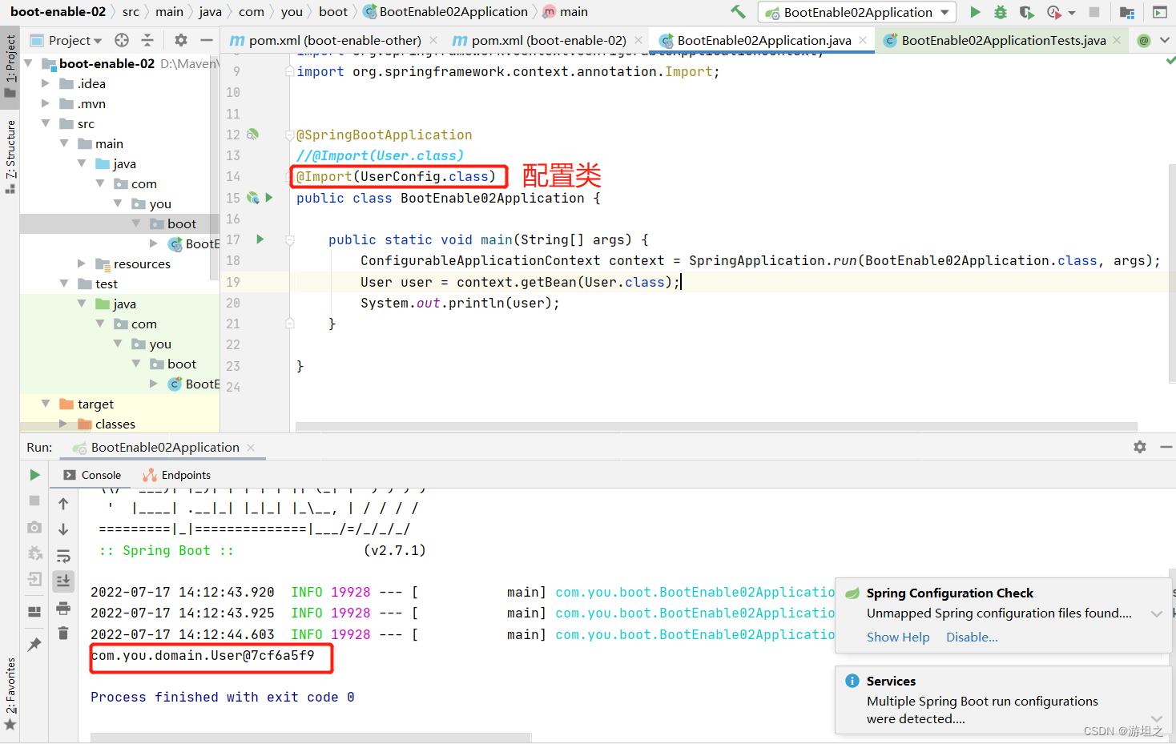The image size is (1176, 744).
Task: Open Project panel settings gear
Action: [x=180, y=39]
